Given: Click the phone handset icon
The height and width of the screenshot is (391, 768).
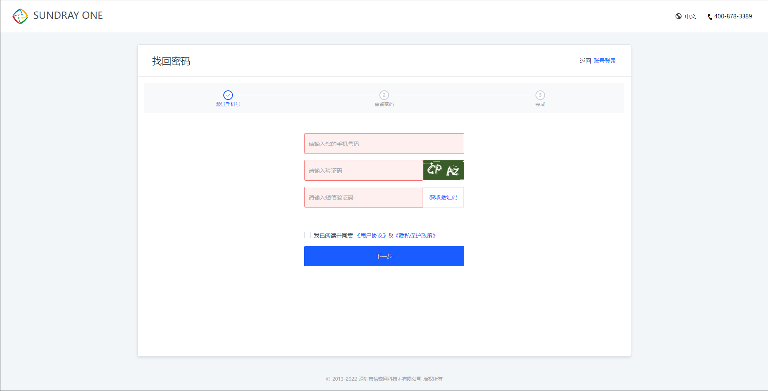Looking at the screenshot, I should point(710,17).
